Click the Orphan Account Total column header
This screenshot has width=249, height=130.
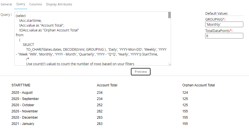(198, 85)
